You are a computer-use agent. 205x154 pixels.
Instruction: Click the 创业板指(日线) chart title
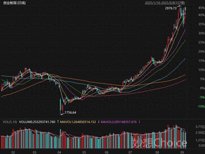click(14, 3)
